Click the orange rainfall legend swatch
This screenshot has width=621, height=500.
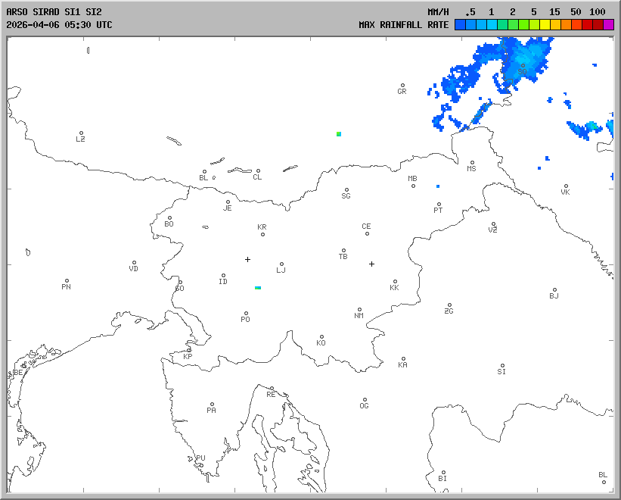567,25
